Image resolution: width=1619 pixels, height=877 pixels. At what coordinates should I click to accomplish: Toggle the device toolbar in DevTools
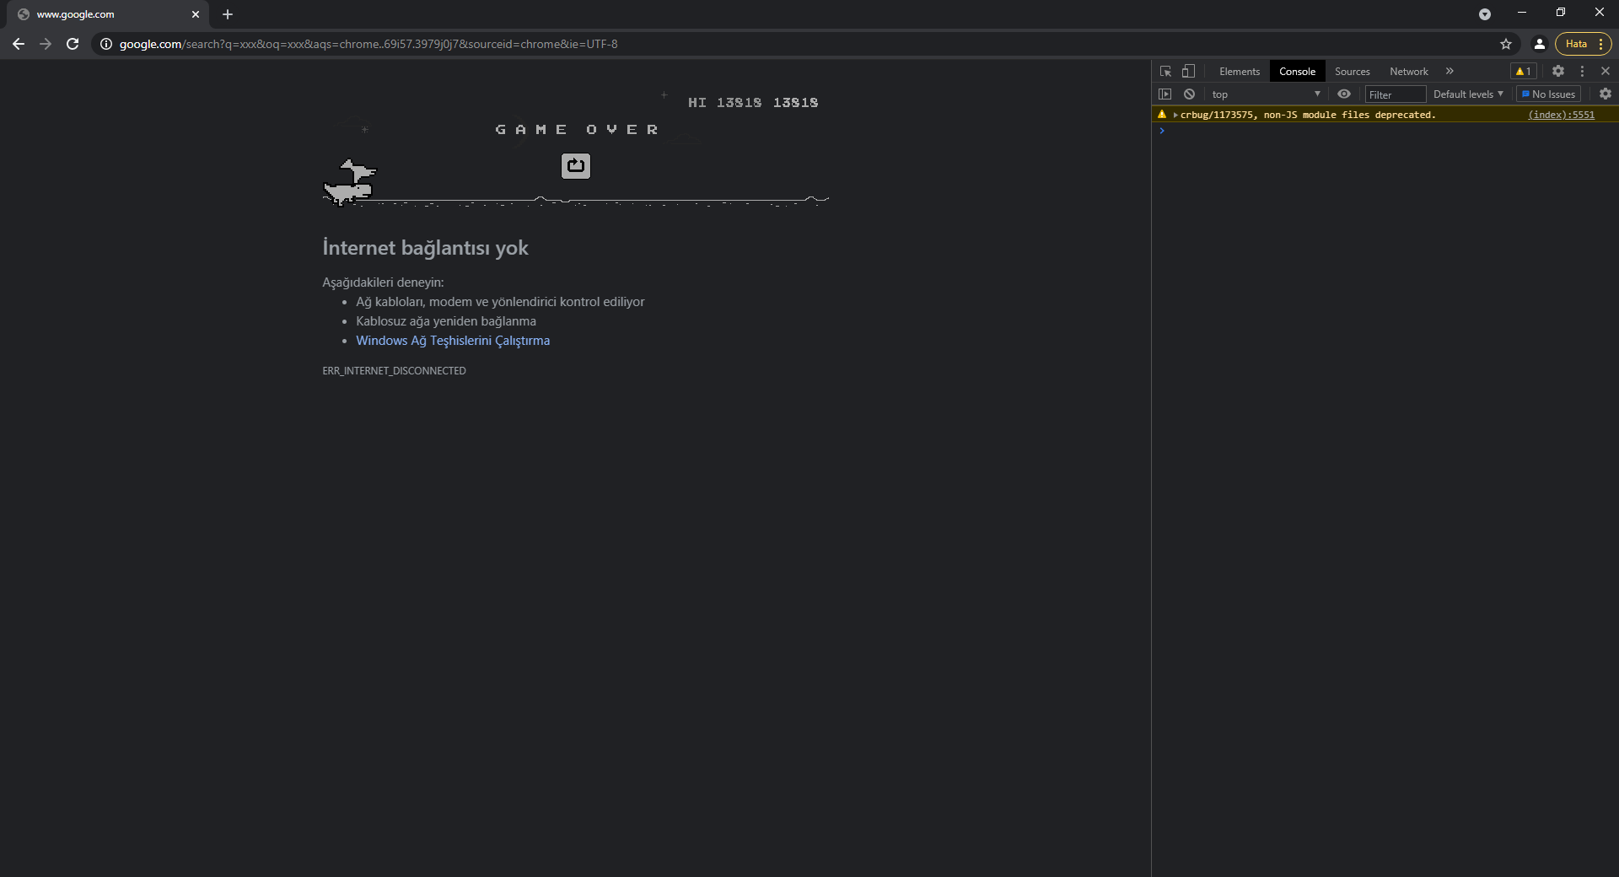(1188, 71)
